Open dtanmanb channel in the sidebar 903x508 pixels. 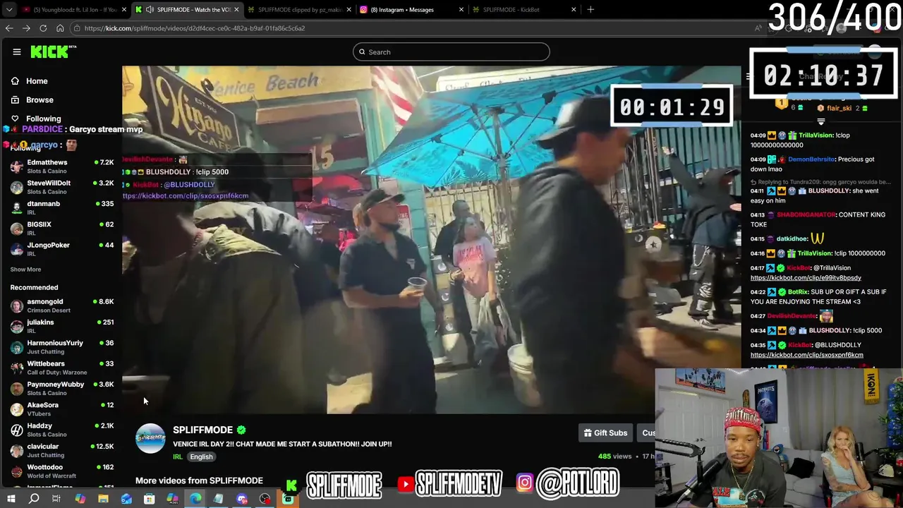[62, 207]
